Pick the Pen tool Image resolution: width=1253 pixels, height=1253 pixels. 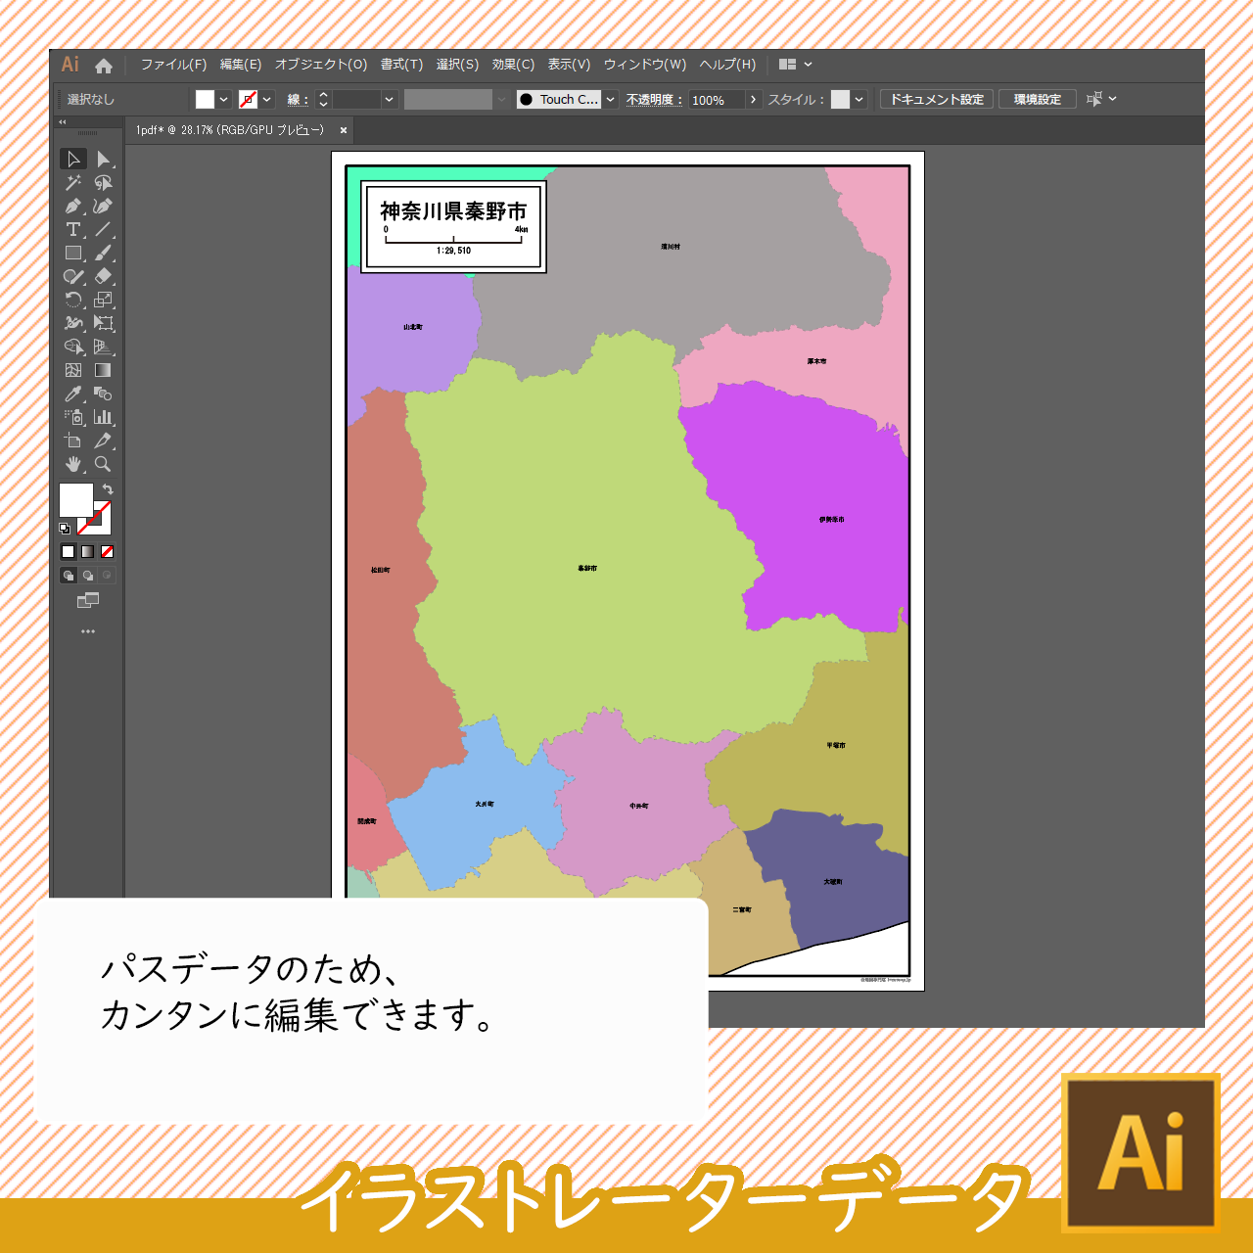pyautogui.click(x=73, y=206)
